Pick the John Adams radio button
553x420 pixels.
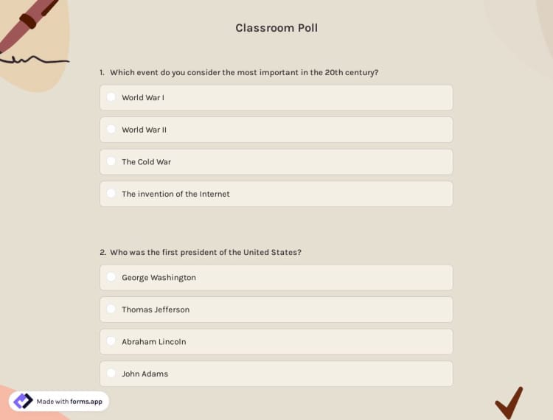tap(111, 374)
